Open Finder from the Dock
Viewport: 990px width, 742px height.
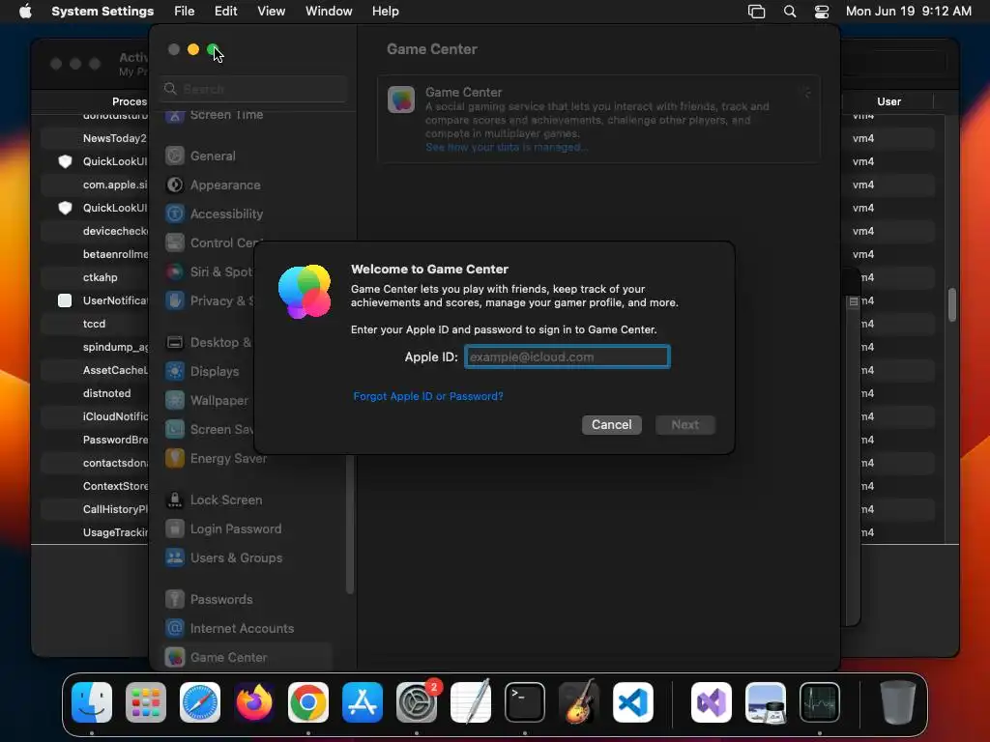[x=92, y=702]
